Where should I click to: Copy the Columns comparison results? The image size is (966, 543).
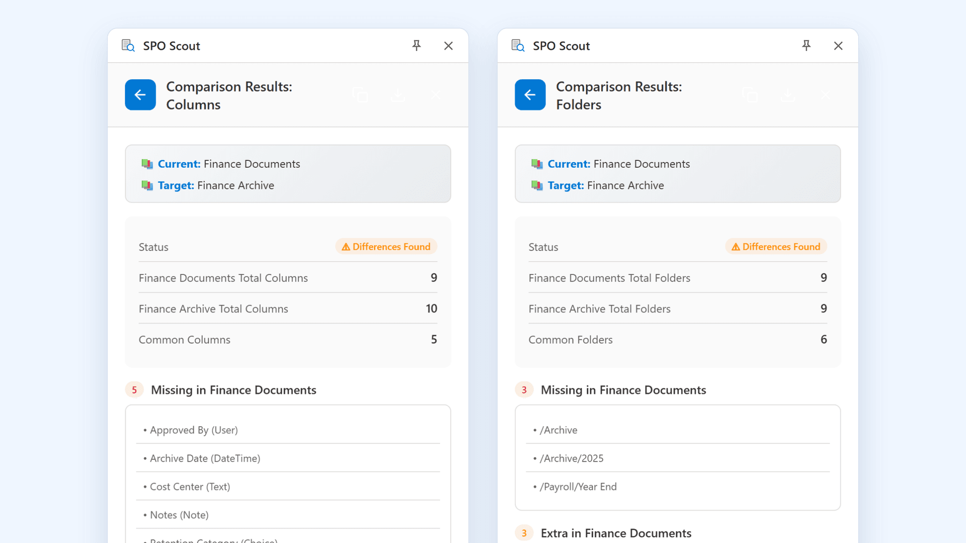pos(360,95)
